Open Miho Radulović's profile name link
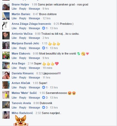 click(22, 113)
